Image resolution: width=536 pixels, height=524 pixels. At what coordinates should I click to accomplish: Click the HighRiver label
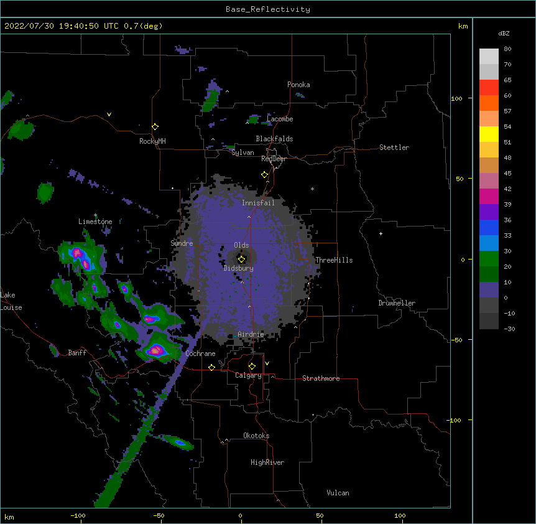point(267,462)
